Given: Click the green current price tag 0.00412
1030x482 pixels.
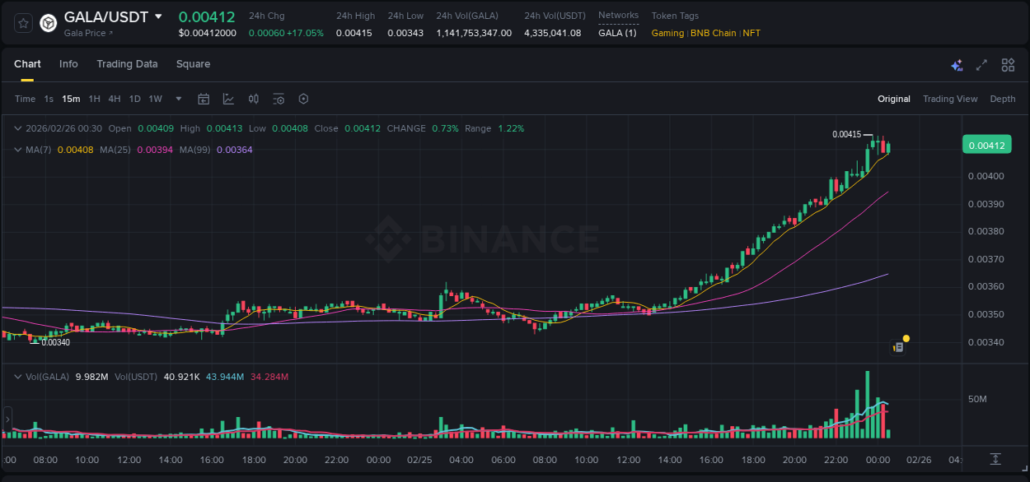Looking at the screenshot, I should (987, 144).
